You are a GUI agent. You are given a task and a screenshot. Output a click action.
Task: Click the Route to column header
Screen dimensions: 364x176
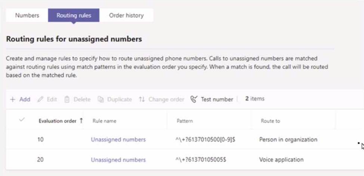pos(270,121)
